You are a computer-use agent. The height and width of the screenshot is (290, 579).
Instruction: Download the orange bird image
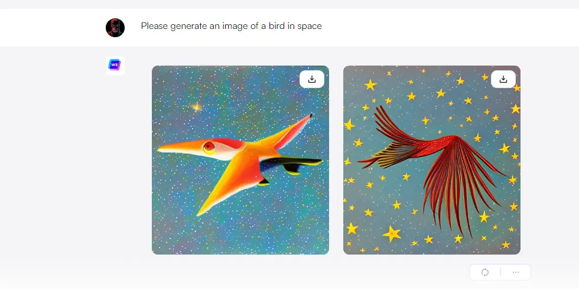tap(312, 79)
